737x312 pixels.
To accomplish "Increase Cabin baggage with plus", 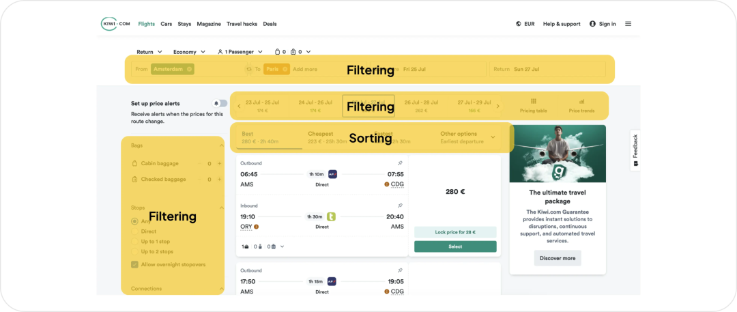I will pyautogui.click(x=219, y=164).
